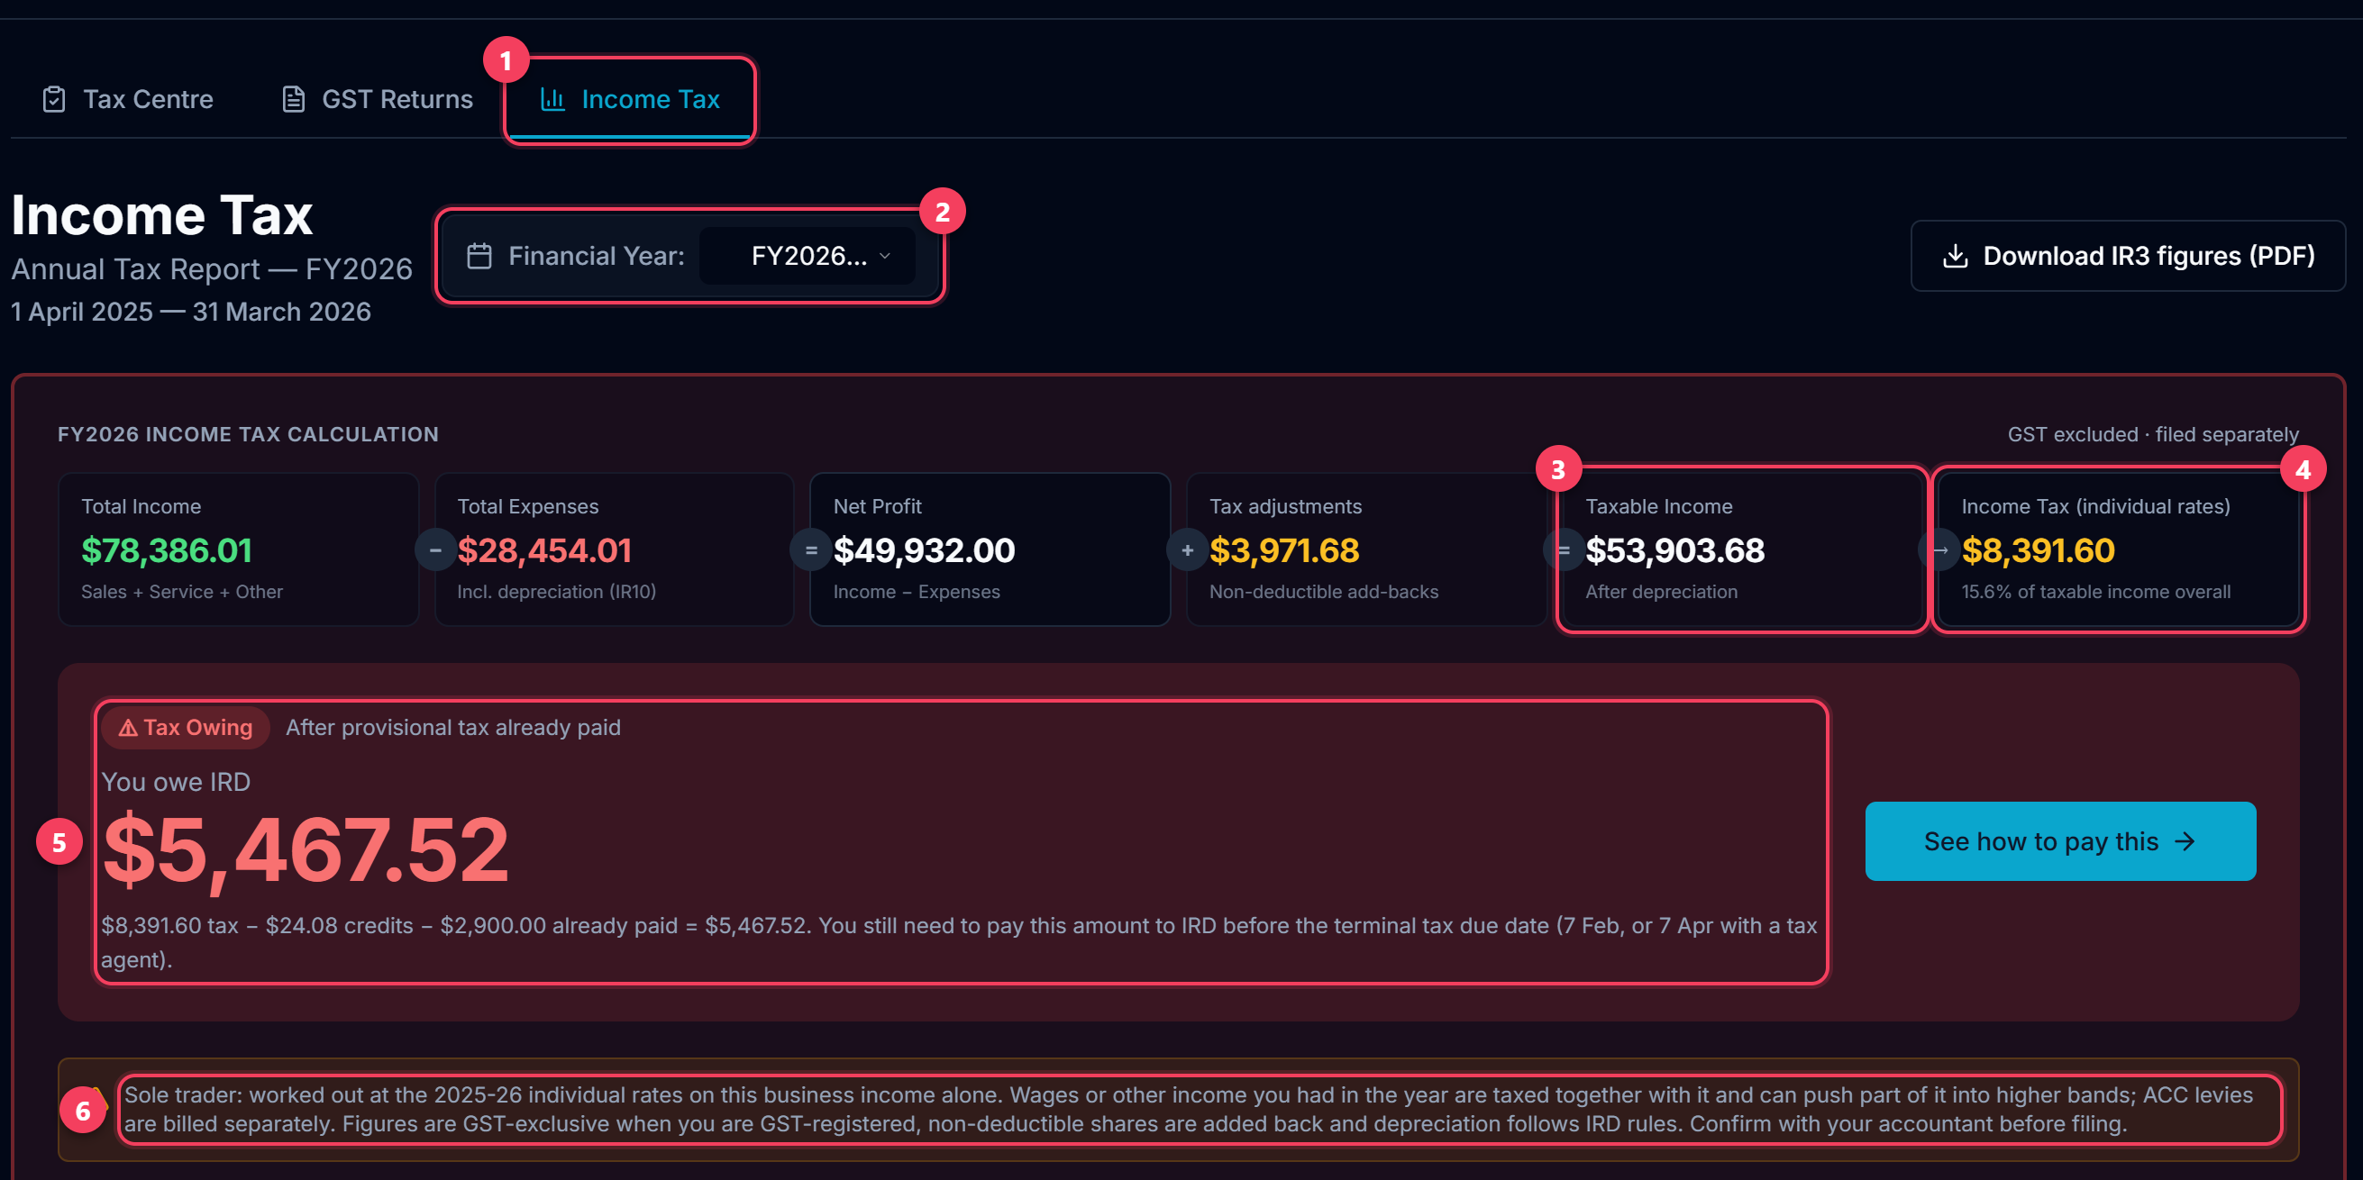The width and height of the screenshot is (2363, 1180).
Task: Click the Financial Year dropdown chevron
Action: [885, 256]
